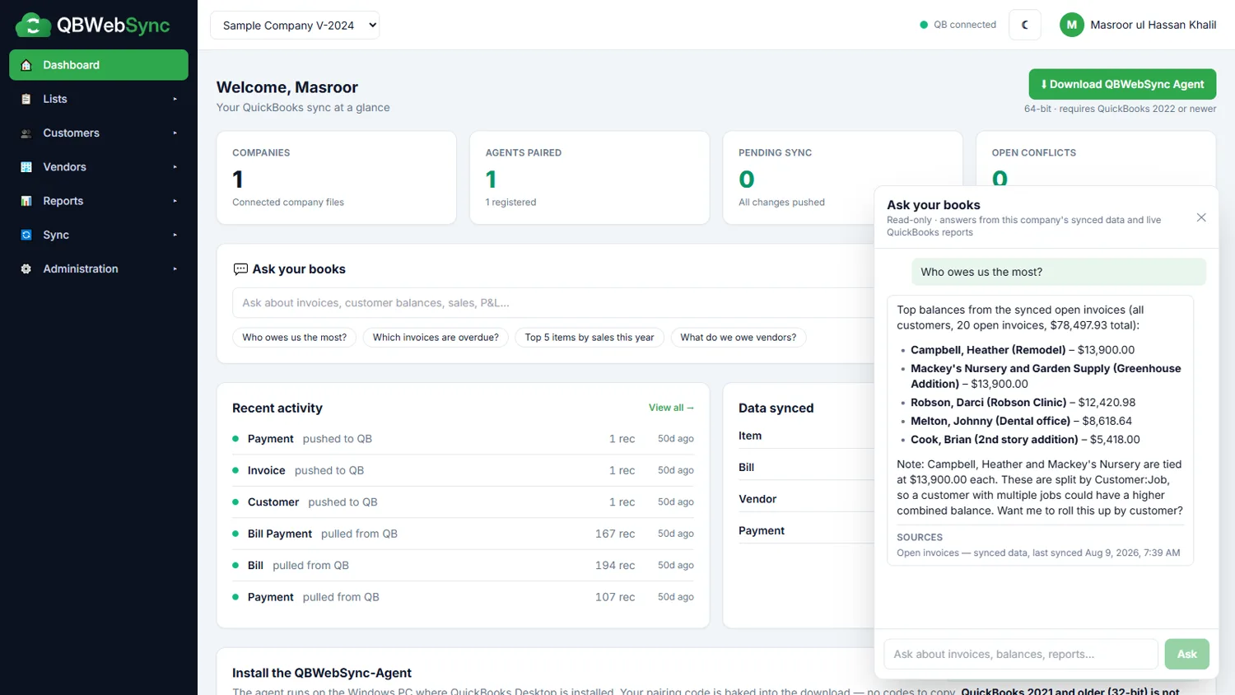The height and width of the screenshot is (695, 1235).
Task: Focus the dashboard 'Ask about invoices, customer balances' field
Action: pos(553,303)
